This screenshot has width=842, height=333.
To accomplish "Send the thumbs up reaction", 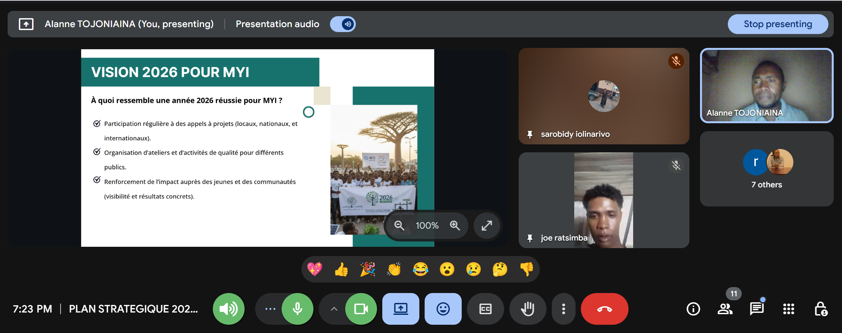I will pyautogui.click(x=341, y=269).
